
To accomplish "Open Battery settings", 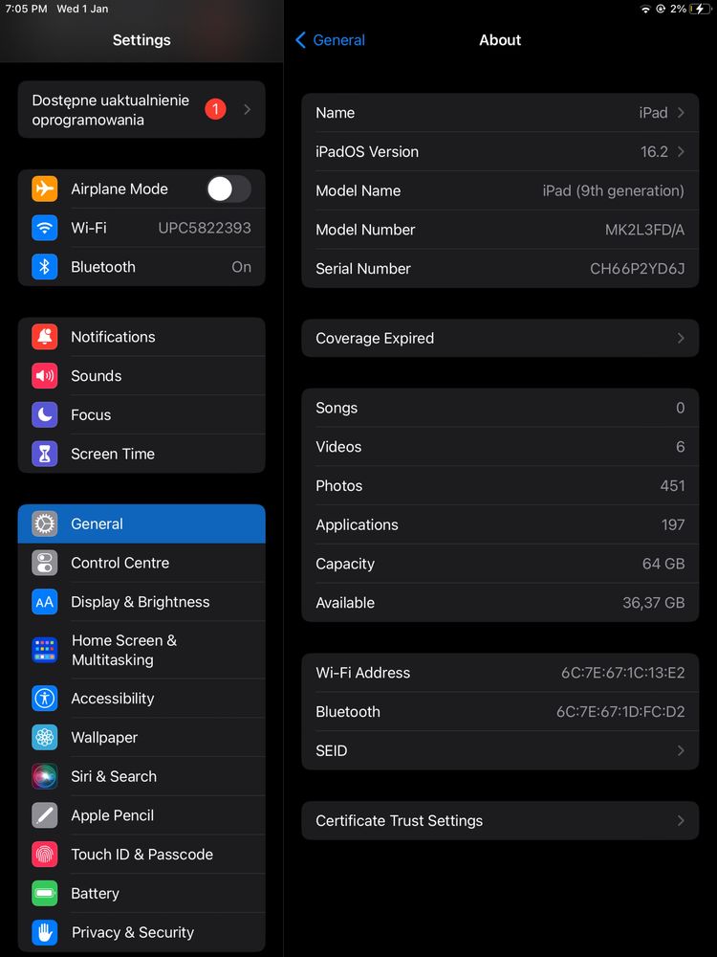I will [141, 894].
